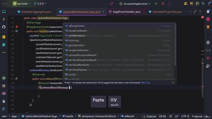Switch to CustomerProjection.java tab
This screenshot has height=119, width=212.
[165, 12]
